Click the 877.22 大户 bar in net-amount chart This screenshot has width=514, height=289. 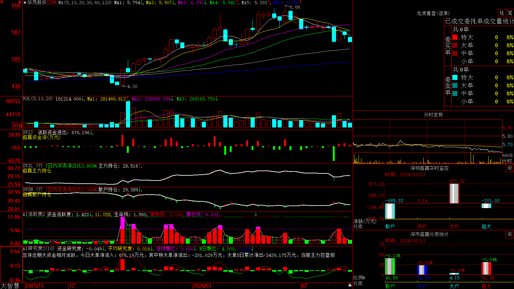[454, 193]
